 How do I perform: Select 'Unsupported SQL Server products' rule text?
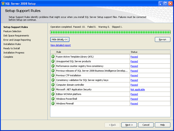coord(73,61)
